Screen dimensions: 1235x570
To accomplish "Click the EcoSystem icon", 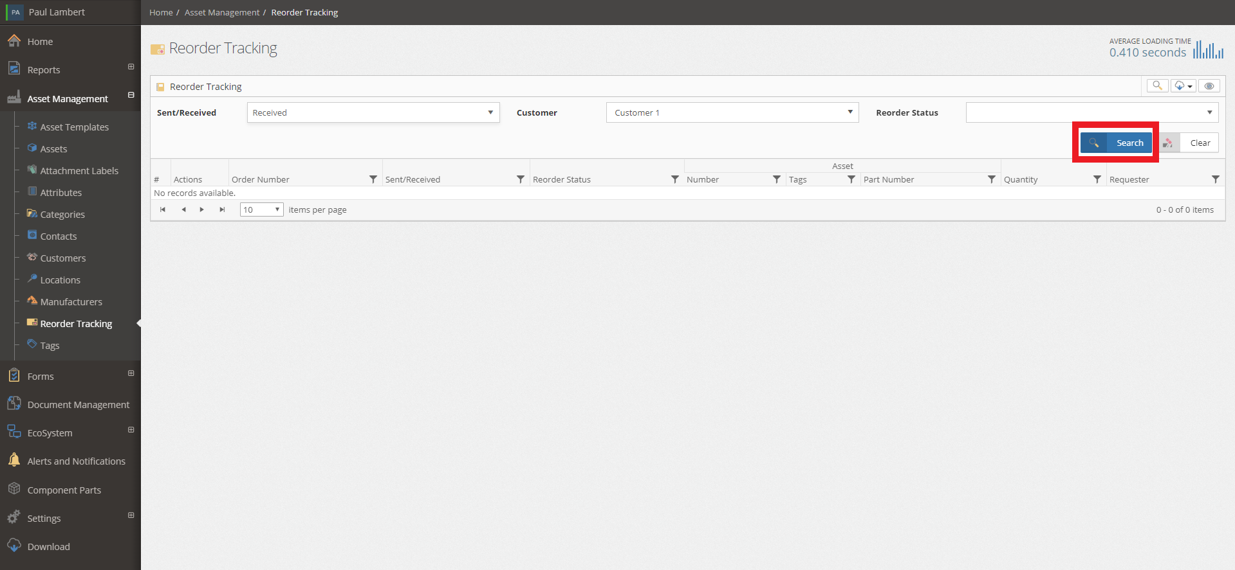I will (14, 432).
